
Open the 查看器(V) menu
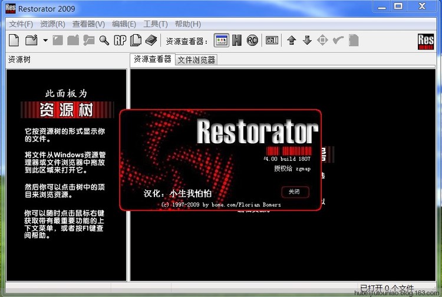click(88, 24)
